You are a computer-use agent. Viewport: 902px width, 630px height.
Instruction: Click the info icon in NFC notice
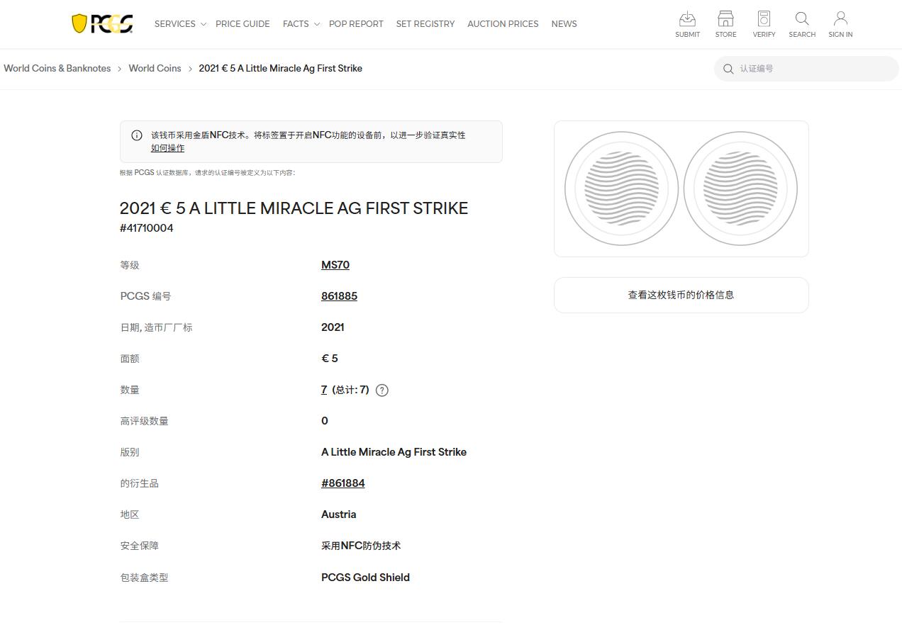137,135
